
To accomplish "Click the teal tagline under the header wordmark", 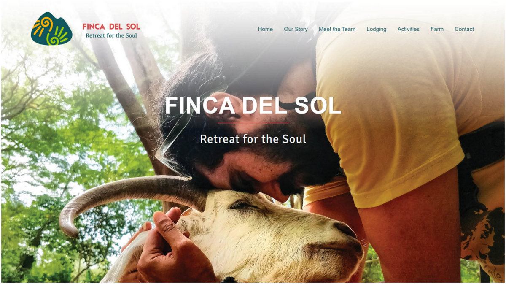I will click(111, 35).
